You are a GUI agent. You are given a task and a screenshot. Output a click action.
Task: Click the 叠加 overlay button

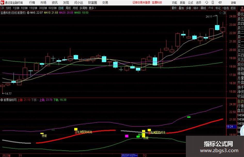(x=181, y=8)
